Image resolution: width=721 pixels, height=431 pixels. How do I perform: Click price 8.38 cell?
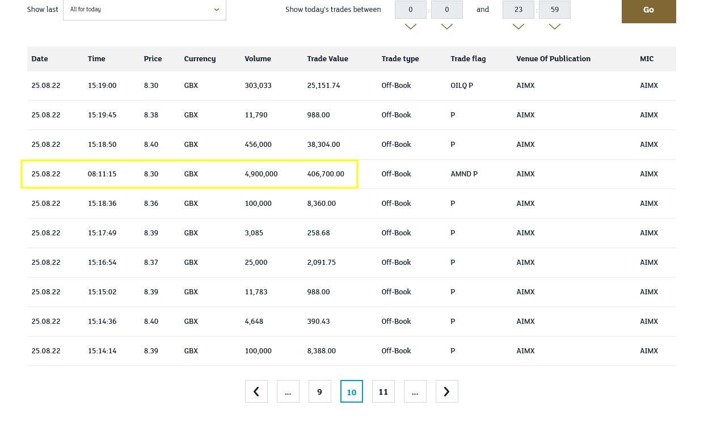151,115
